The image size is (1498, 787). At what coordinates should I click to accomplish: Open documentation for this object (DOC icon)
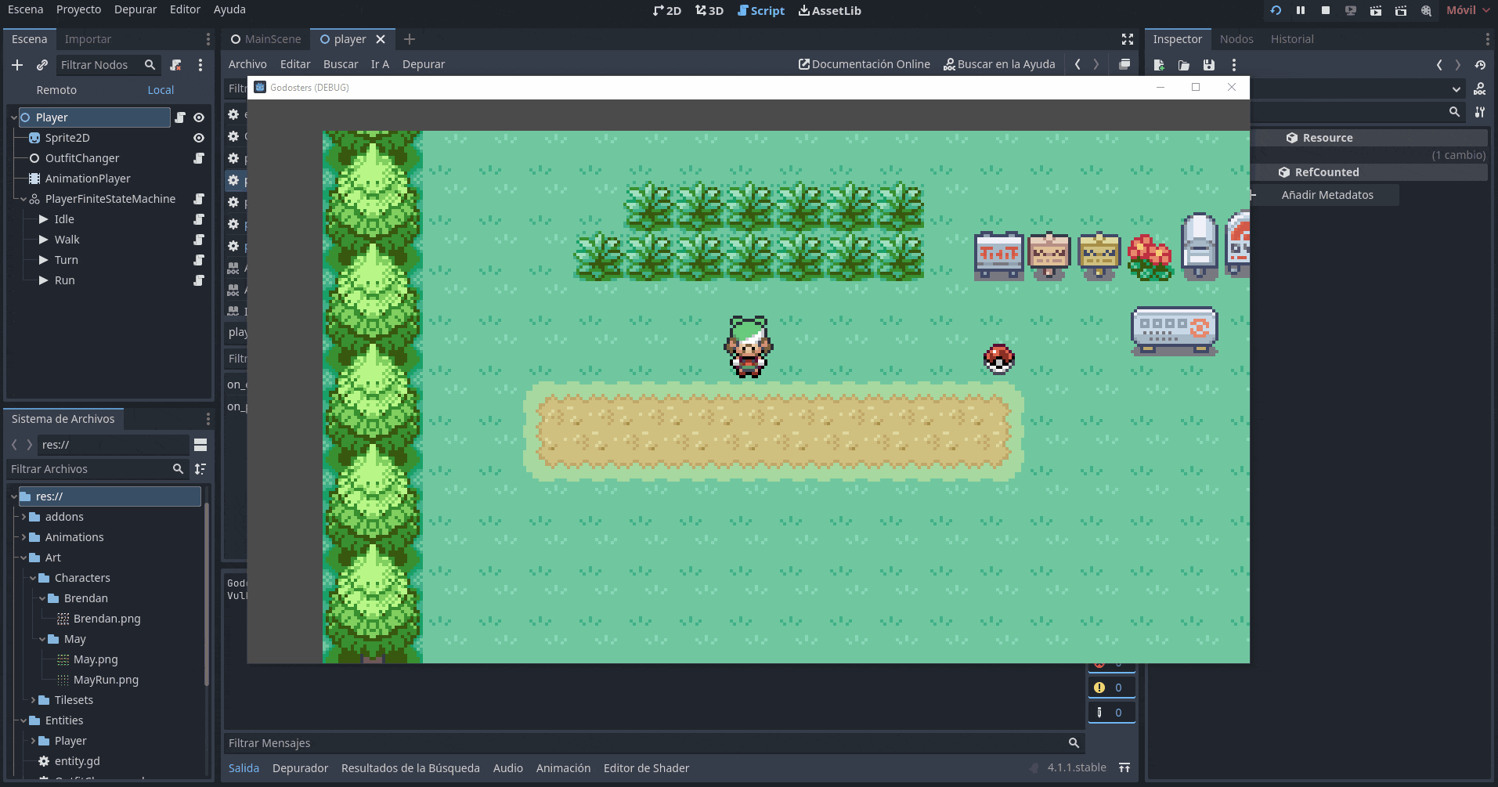pos(1480,88)
